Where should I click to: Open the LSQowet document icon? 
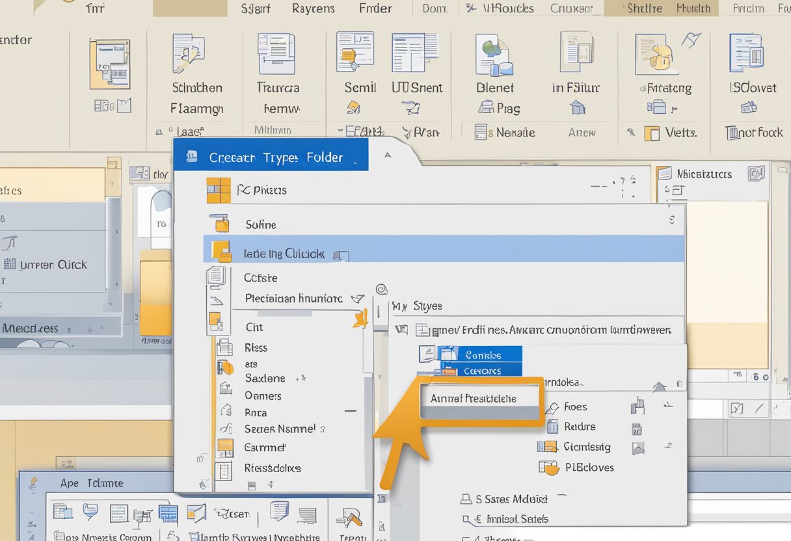tap(745, 53)
